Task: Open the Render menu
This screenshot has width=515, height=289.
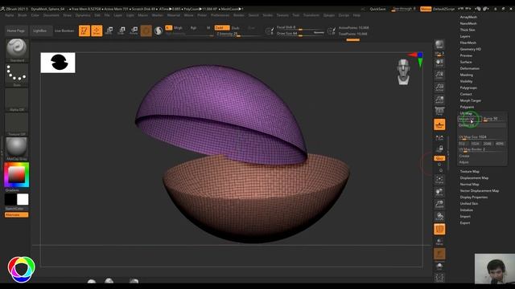Action: (239, 15)
